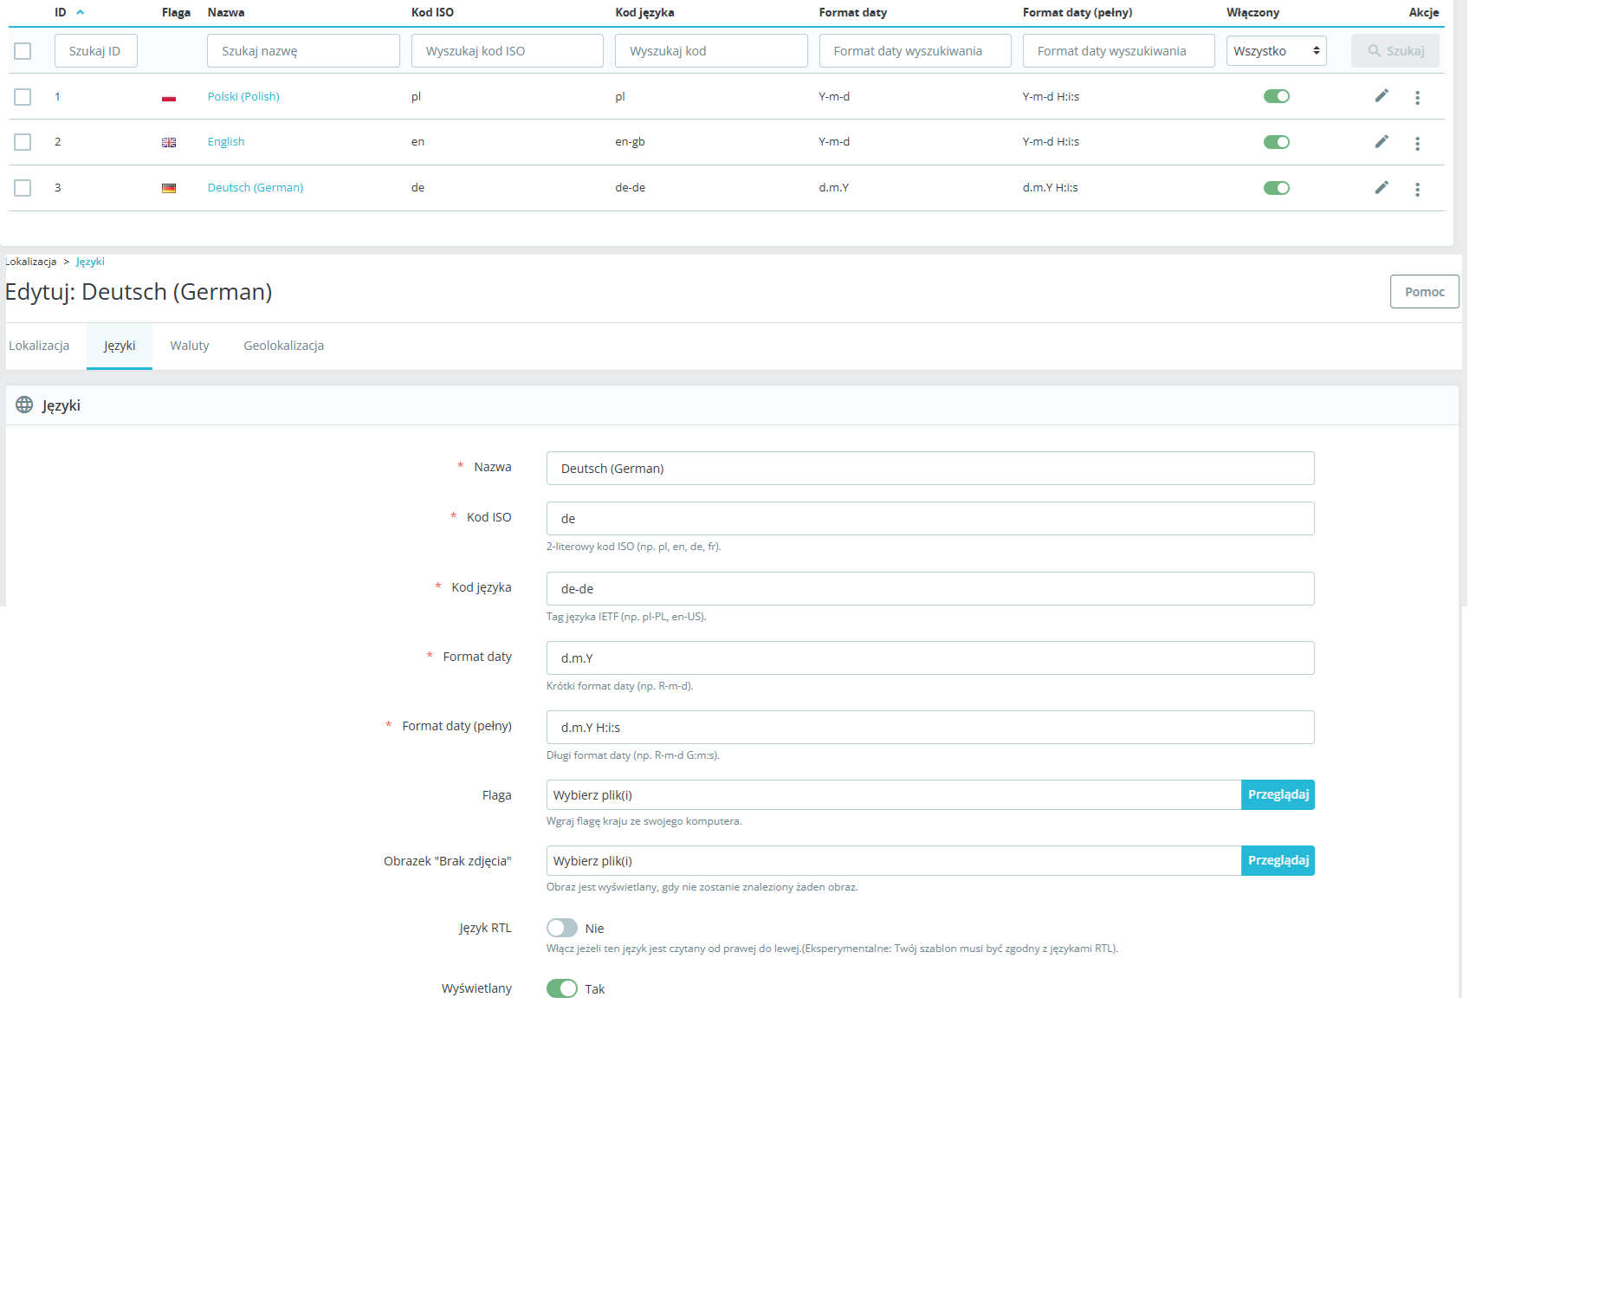The width and height of the screenshot is (1624, 1302).
Task: Click the Włączony column header
Action: (1252, 12)
